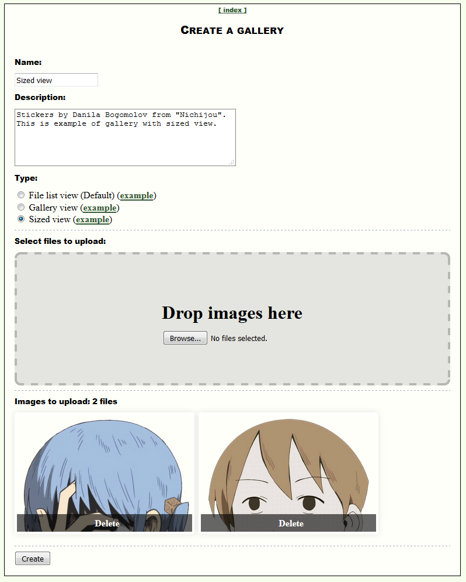The width and height of the screenshot is (466, 582).
Task: Focus the Description text area
Action: pos(125,137)
